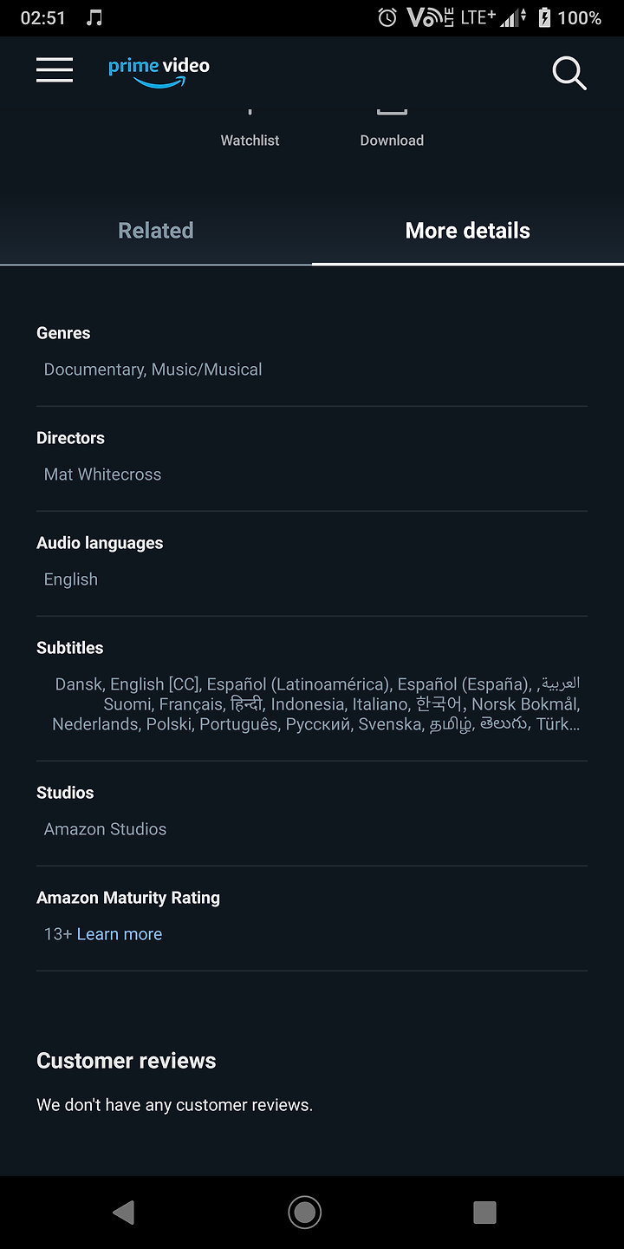Tap Android home navigation button
This screenshot has width=624, height=1249.
tap(304, 1212)
